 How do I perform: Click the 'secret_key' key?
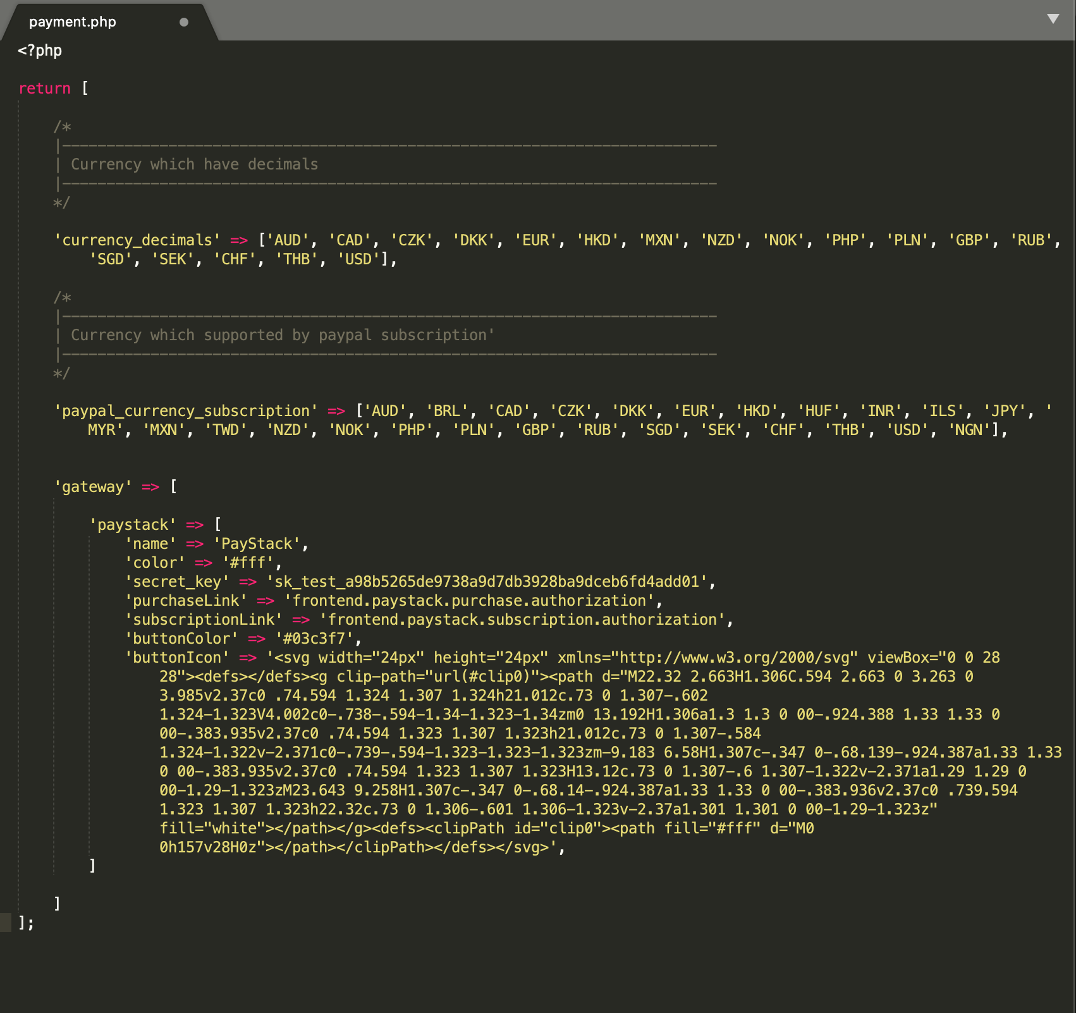click(x=177, y=582)
